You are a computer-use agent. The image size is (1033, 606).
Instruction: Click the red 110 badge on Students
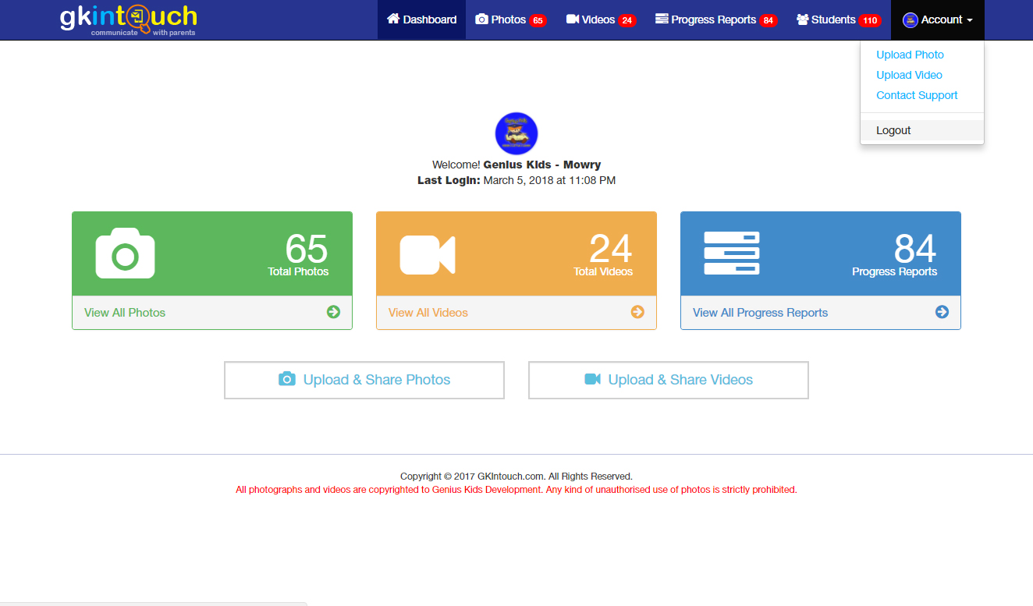(870, 20)
